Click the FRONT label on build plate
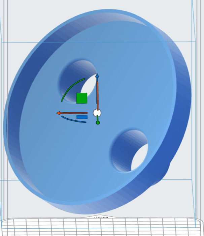204x236 pixels. click(101, 217)
